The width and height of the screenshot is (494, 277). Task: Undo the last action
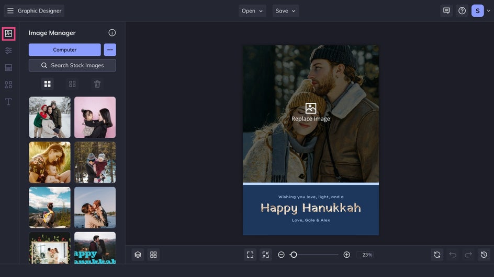(453, 255)
